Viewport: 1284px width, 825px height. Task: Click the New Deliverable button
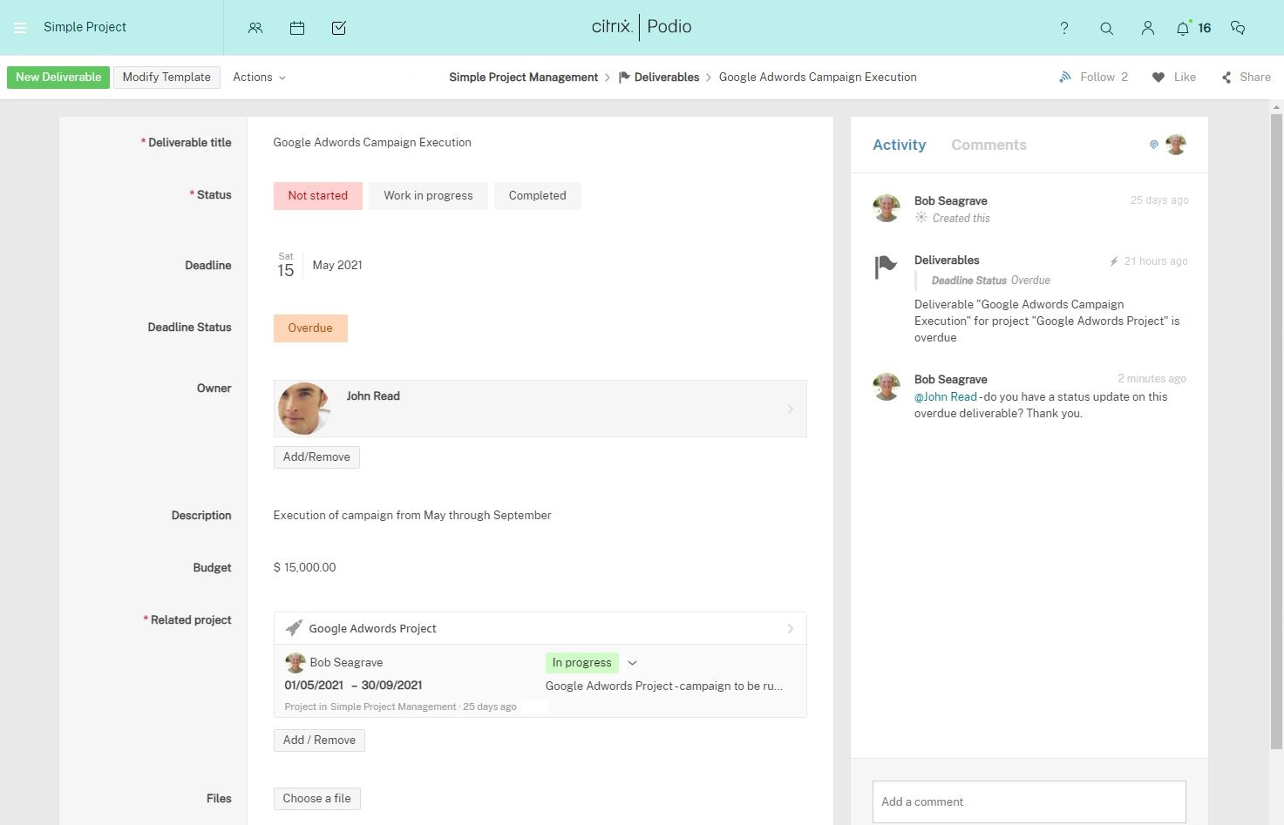[x=58, y=78]
